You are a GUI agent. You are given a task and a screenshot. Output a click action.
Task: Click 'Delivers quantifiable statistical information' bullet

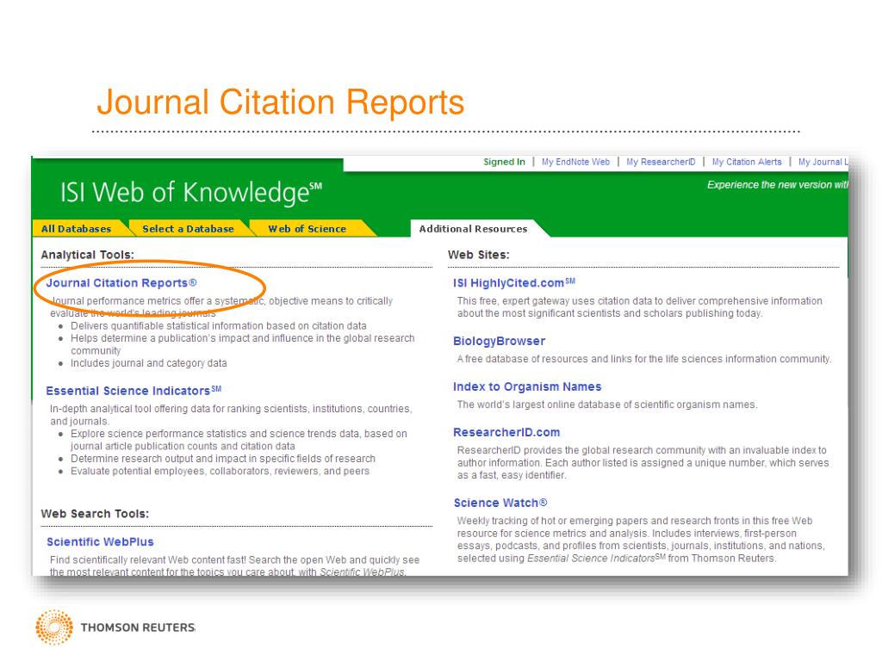point(218,326)
